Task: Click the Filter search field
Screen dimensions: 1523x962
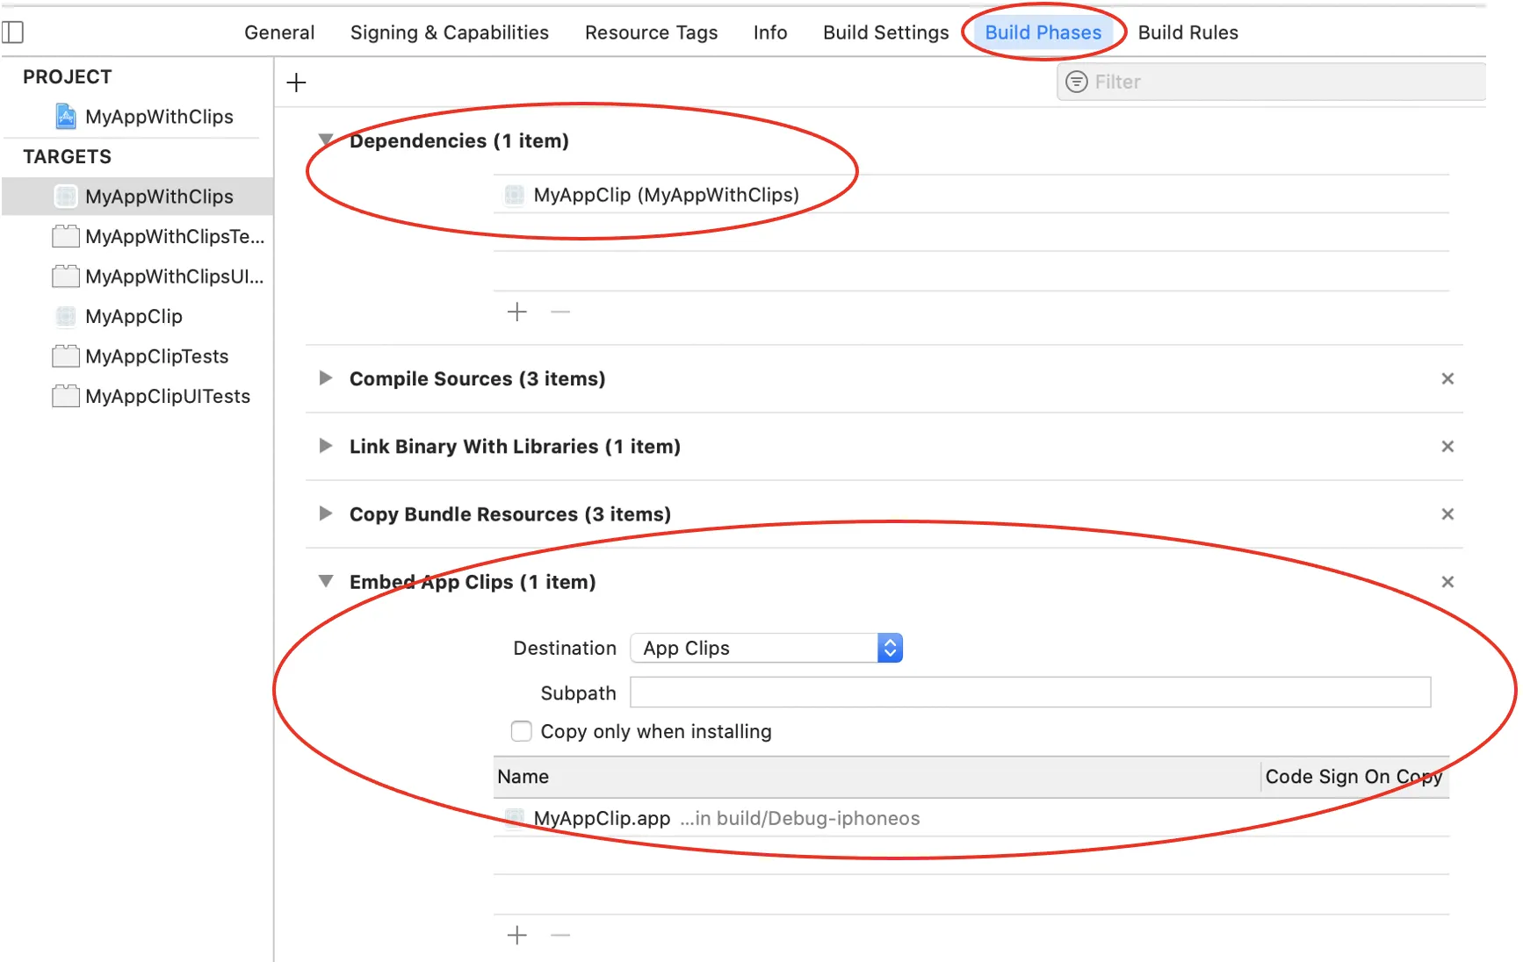Action: click(x=1272, y=82)
